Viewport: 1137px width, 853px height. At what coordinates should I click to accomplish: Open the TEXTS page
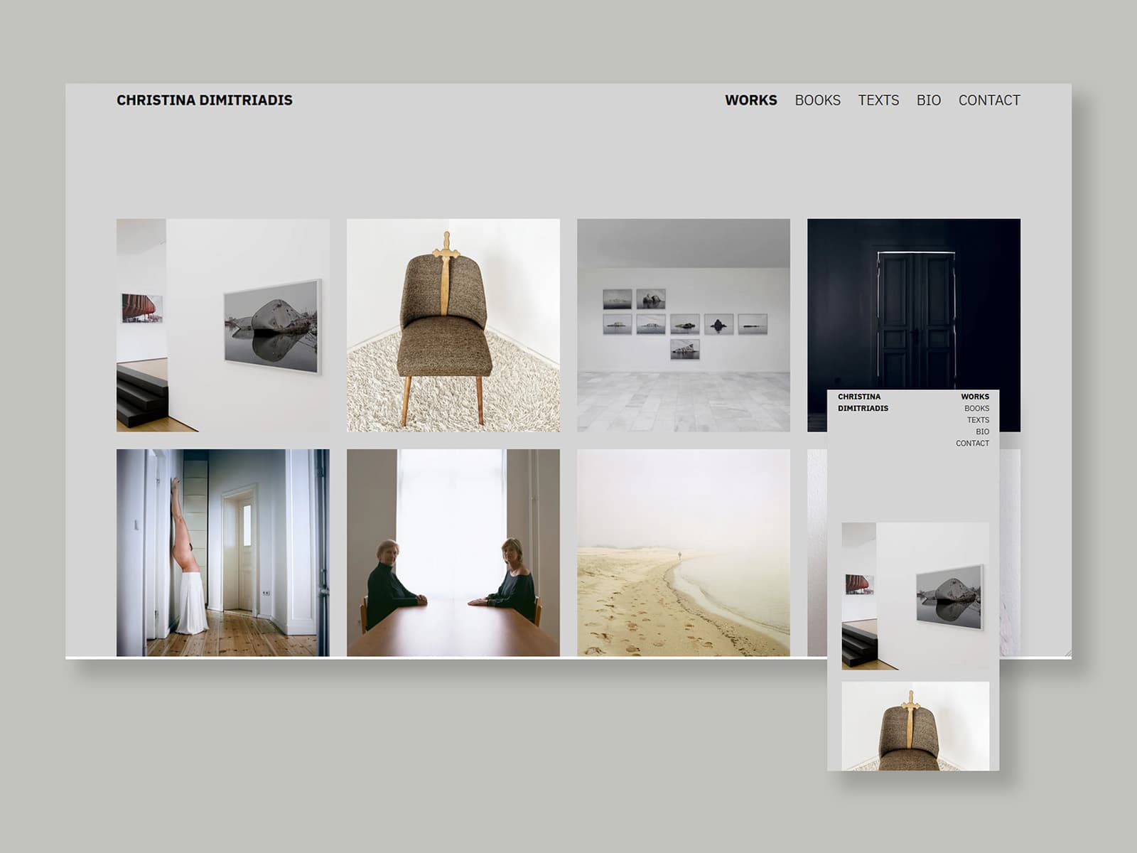878,100
